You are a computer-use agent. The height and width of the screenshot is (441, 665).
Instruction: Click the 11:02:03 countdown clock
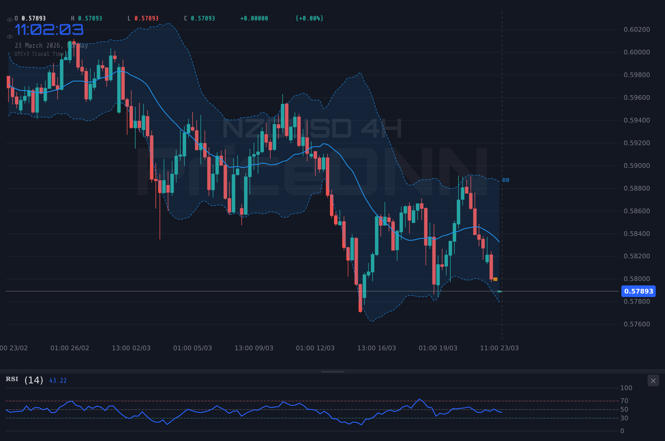pos(49,29)
